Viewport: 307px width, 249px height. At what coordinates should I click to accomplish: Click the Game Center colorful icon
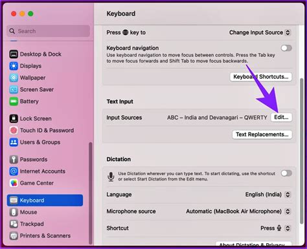click(x=14, y=183)
